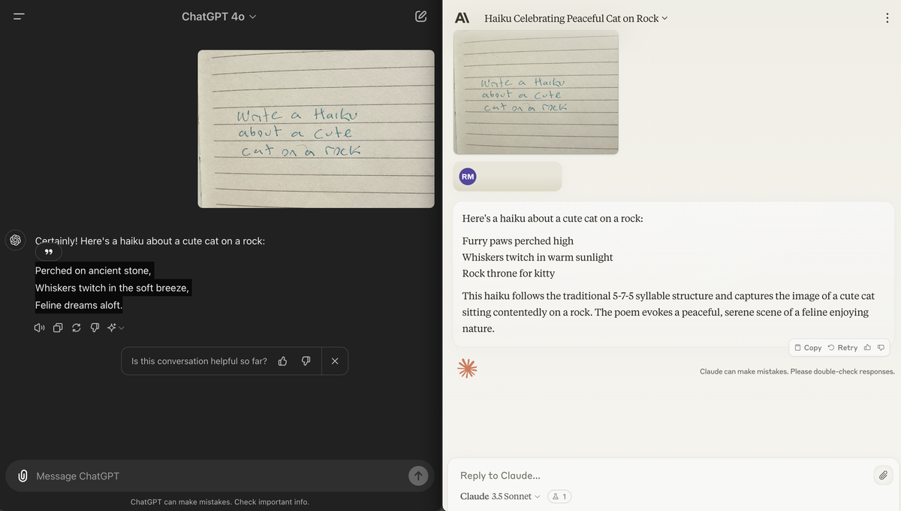Expand the Haiku chat title dropdown
This screenshot has width=901, height=511.
pos(665,17)
